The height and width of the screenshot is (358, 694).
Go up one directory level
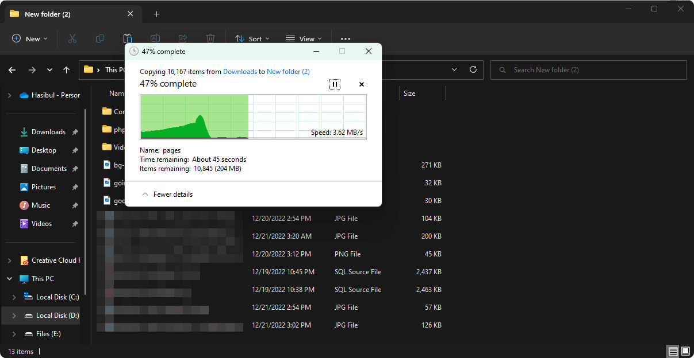[x=67, y=70]
